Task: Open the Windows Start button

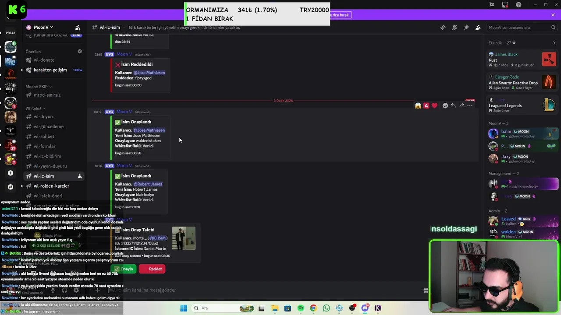Action: [184, 308]
